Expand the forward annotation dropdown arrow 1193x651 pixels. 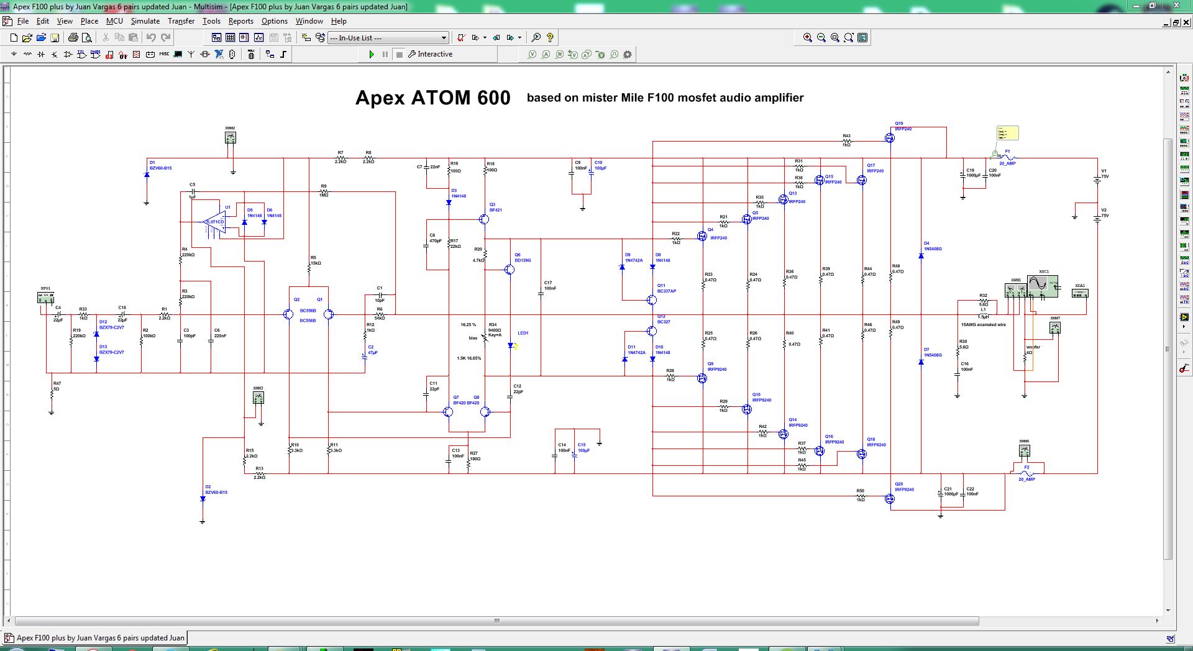click(x=519, y=37)
